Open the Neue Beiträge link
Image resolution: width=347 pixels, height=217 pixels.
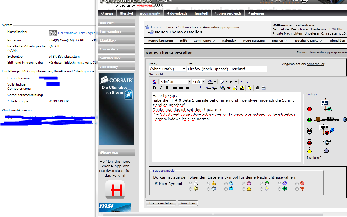coord(254,41)
